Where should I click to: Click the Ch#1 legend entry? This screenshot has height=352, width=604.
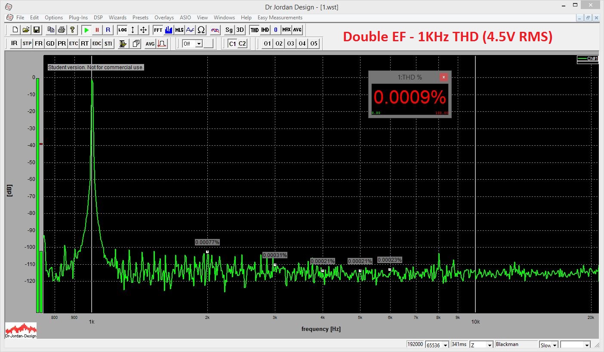[588, 58]
